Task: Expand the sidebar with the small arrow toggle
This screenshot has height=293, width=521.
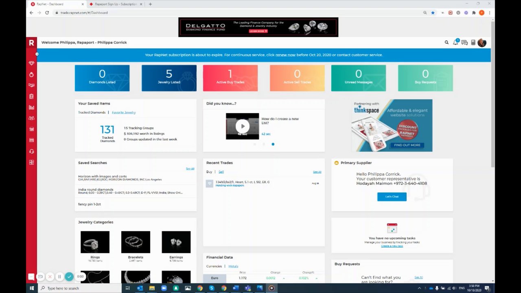Action: coord(37,54)
